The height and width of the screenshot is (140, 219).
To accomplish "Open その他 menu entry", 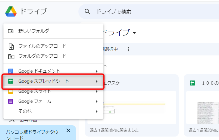I will 53,111.
